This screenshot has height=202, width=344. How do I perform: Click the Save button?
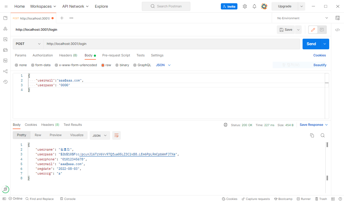[x=286, y=30]
